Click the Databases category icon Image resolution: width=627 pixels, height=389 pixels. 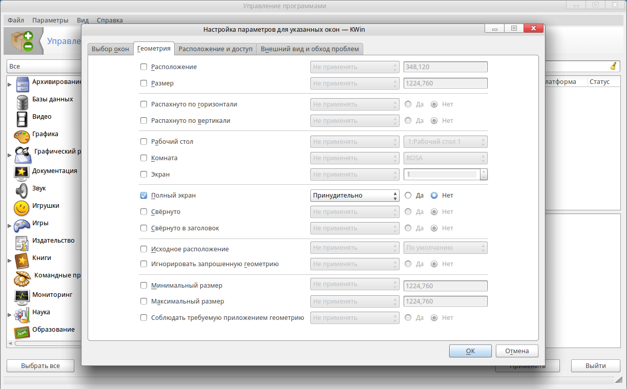coord(22,102)
